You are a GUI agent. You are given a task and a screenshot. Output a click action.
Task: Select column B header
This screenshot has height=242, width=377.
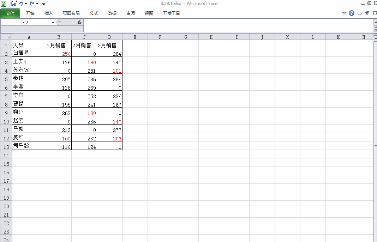(x=59, y=37)
